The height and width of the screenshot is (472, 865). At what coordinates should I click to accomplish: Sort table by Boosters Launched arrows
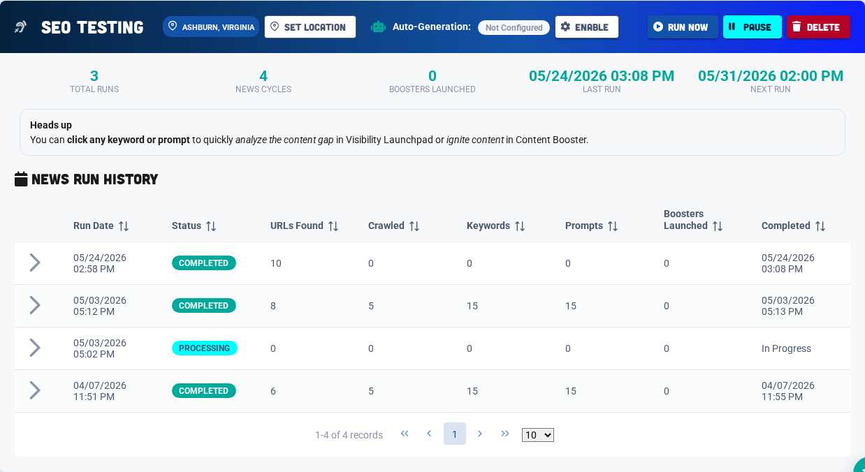(718, 226)
